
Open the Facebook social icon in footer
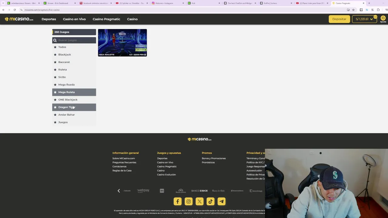click(178, 201)
